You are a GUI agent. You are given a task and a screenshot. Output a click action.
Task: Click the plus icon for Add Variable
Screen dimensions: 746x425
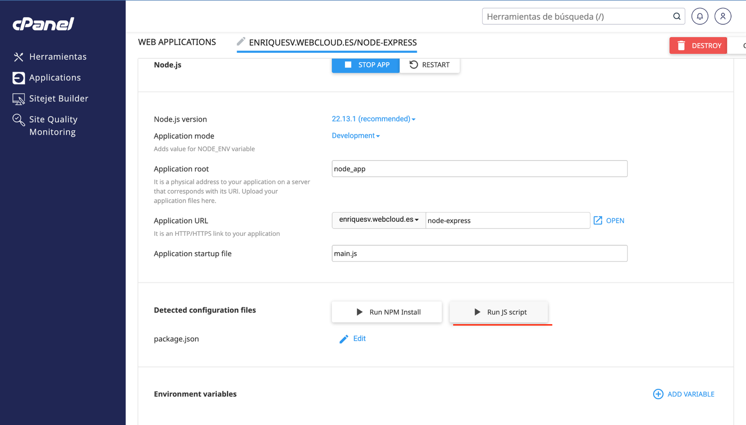click(658, 394)
